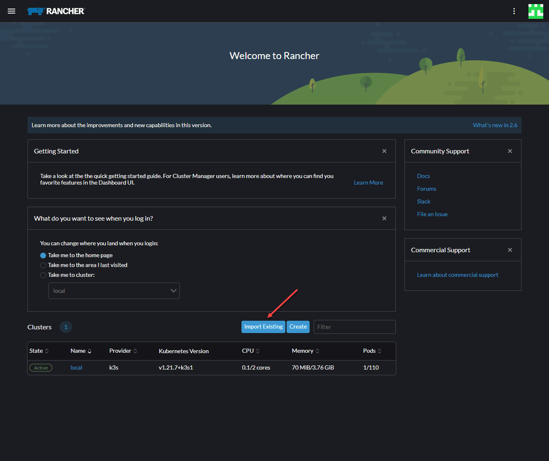Open 'Learn about commercial support' link
The image size is (549, 461).
point(457,275)
